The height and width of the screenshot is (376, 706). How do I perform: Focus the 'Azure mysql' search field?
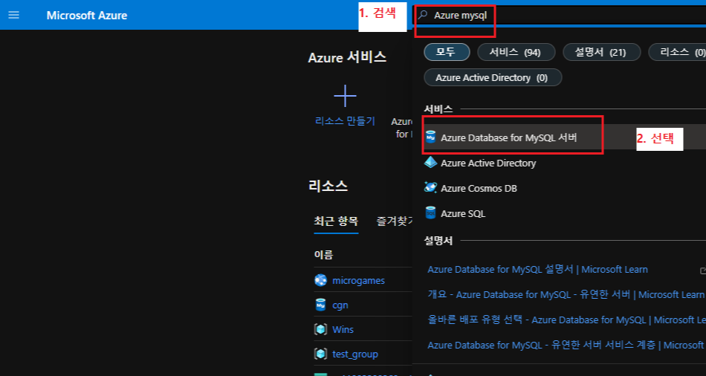click(560, 16)
